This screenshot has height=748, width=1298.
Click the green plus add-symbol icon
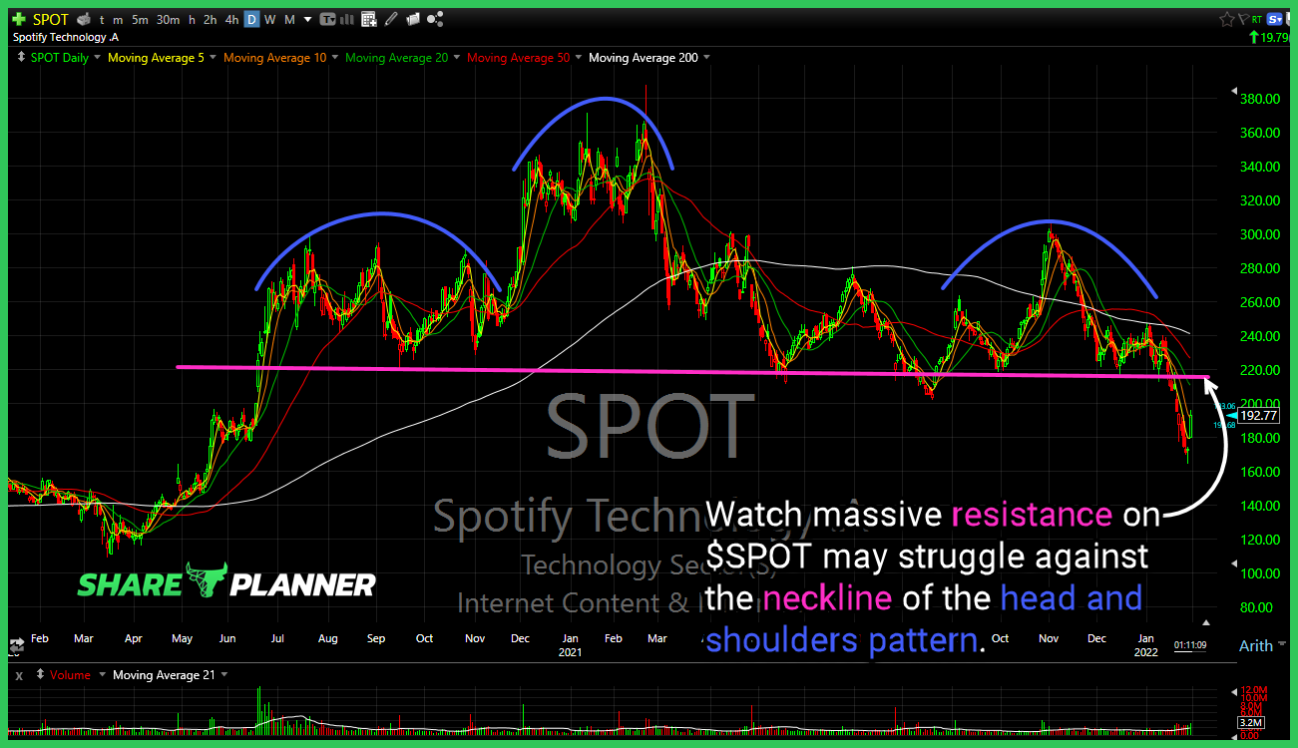[x=19, y=19]
